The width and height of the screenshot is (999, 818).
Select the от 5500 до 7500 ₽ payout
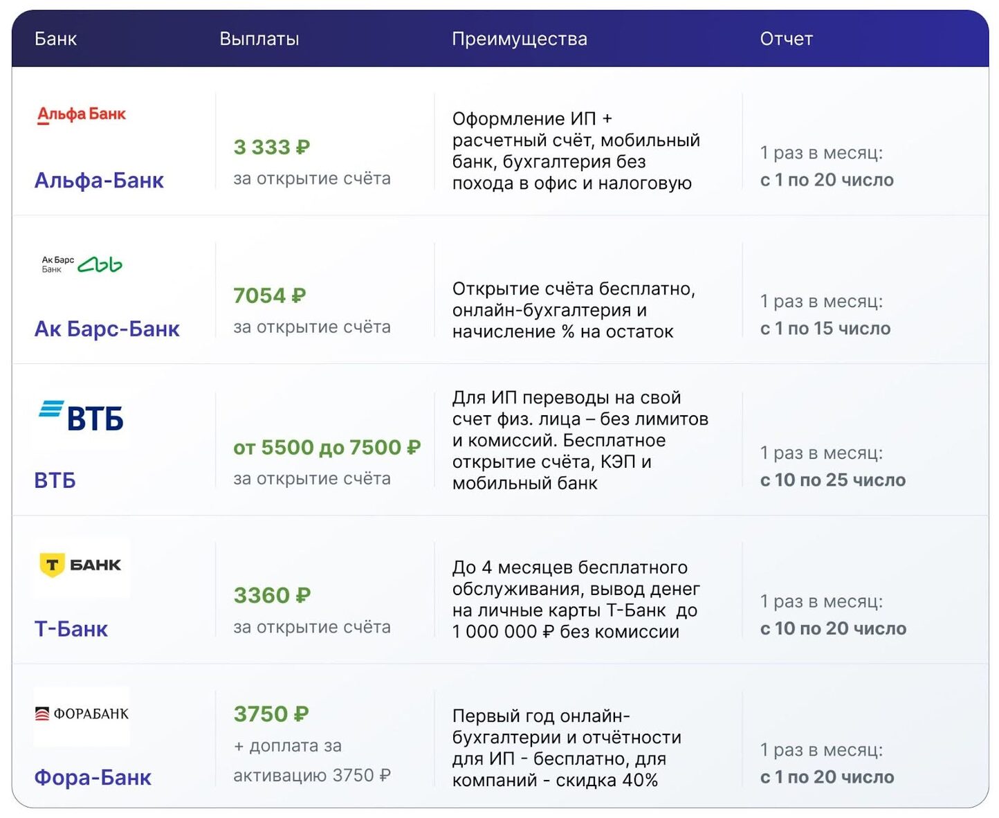coord(327,448)
